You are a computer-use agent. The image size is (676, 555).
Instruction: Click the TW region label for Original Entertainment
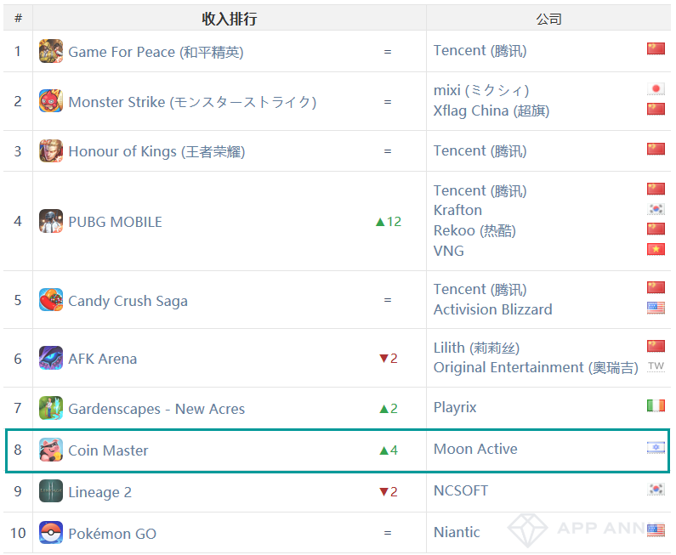pos(656,366)
